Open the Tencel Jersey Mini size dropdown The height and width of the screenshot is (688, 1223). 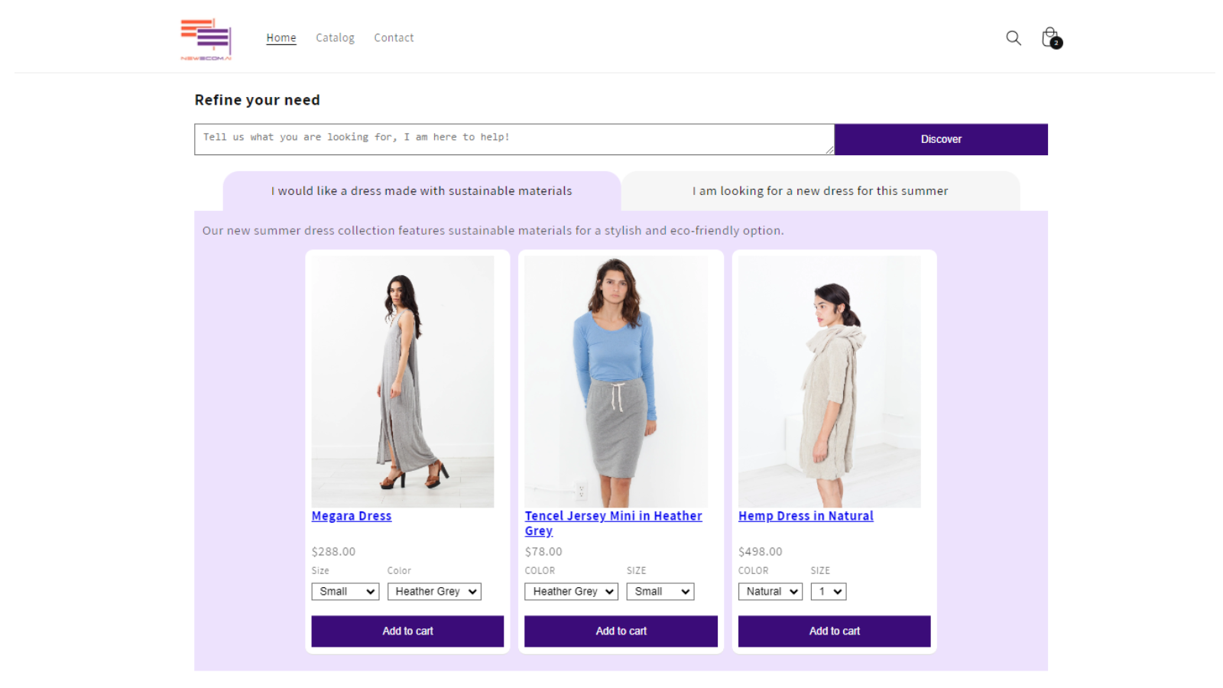(660, 591)
